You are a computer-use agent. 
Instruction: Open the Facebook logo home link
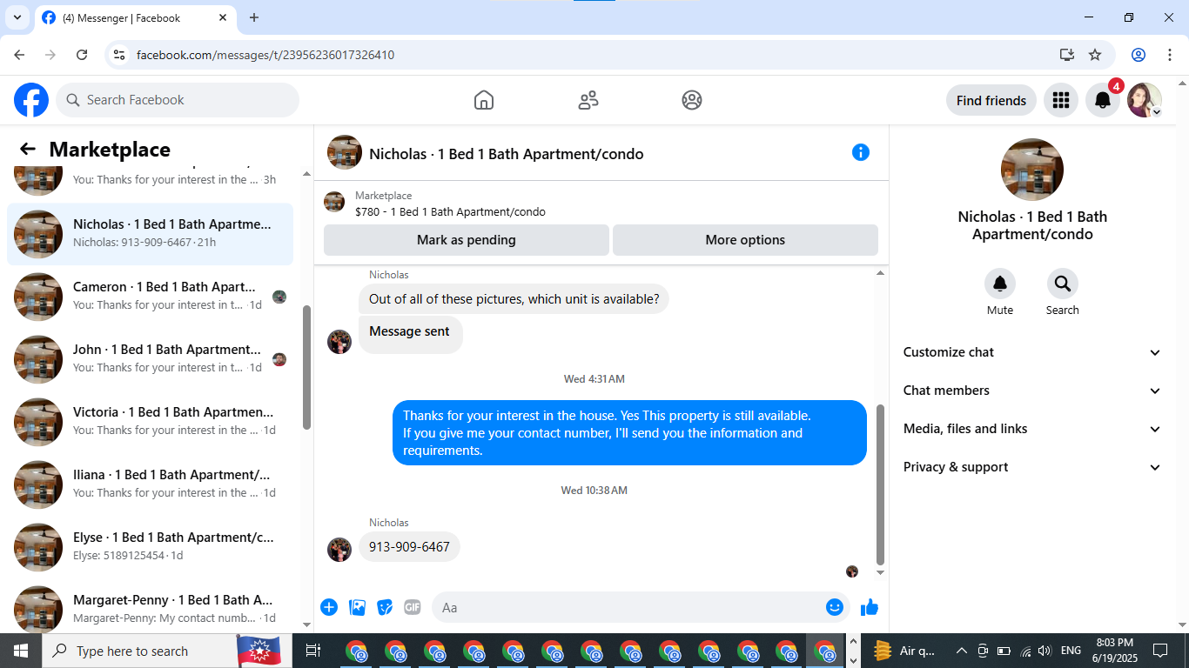coord(31,100)
